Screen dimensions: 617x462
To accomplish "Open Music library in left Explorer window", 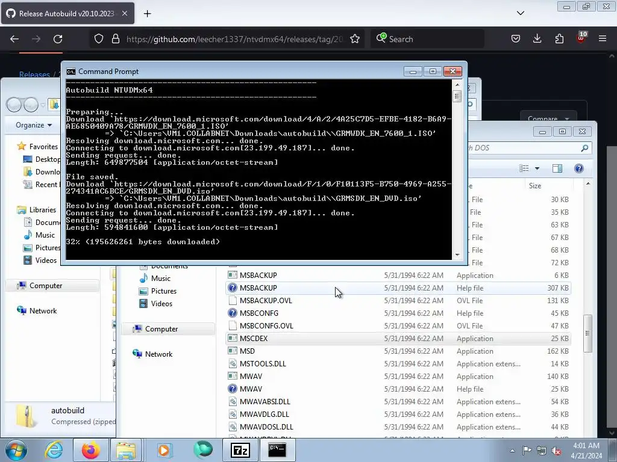I will [x=45, y=235].
